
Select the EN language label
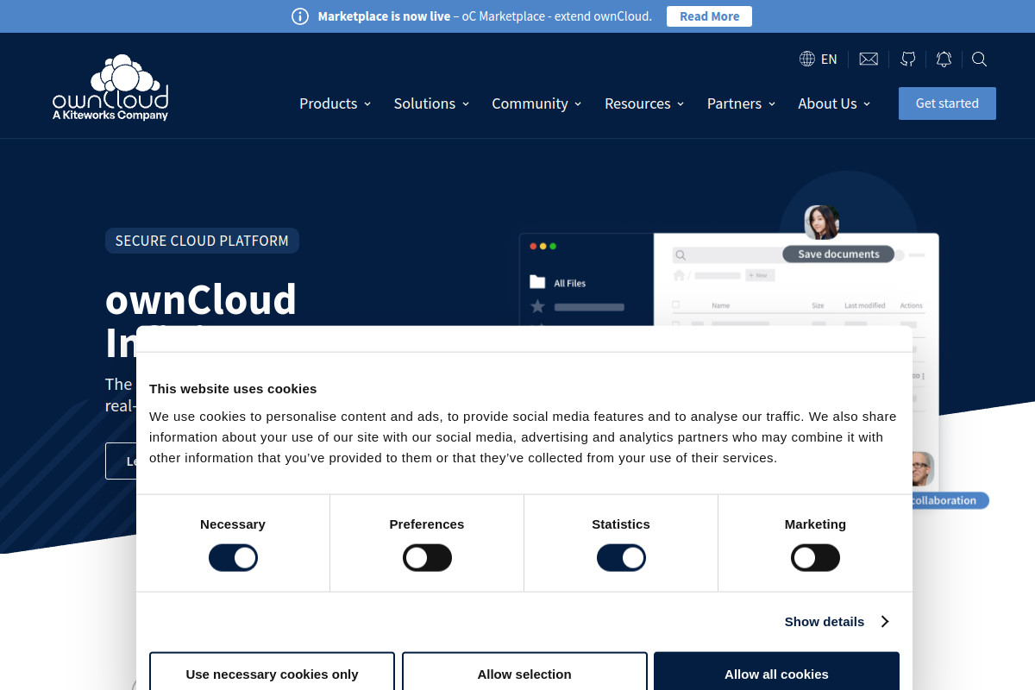pyautogui.click(x=829, y=59)
